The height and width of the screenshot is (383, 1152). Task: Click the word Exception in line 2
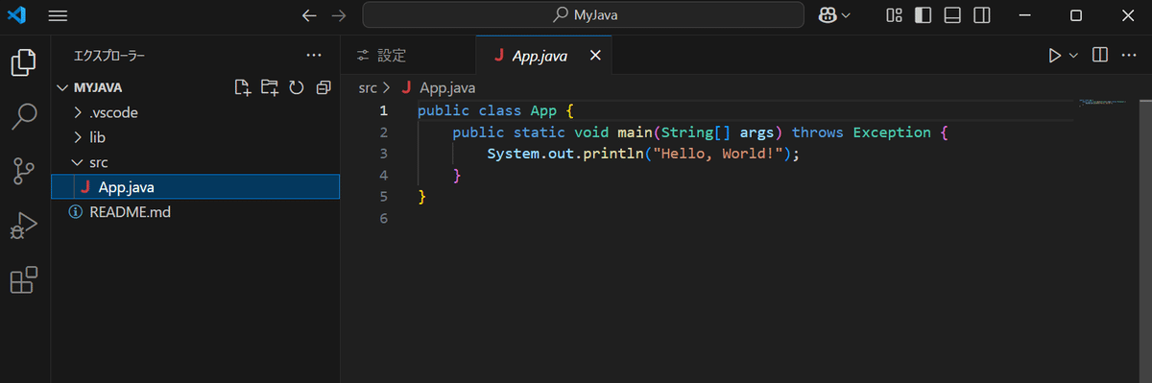click(x=892, y=132)
